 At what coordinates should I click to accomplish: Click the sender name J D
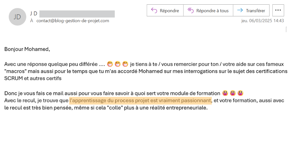(34, 14)
